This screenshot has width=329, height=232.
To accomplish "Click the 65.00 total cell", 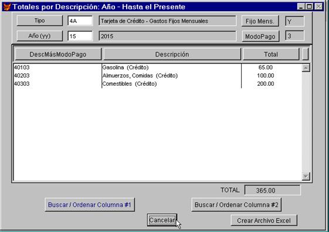I will 266,68.
